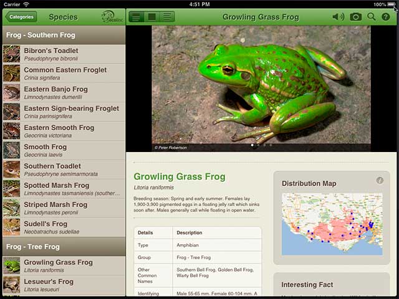Viewport: 399px width, 299px height.
Task: Tap Frog - Southern Frog section header
Action: [64, 35]
